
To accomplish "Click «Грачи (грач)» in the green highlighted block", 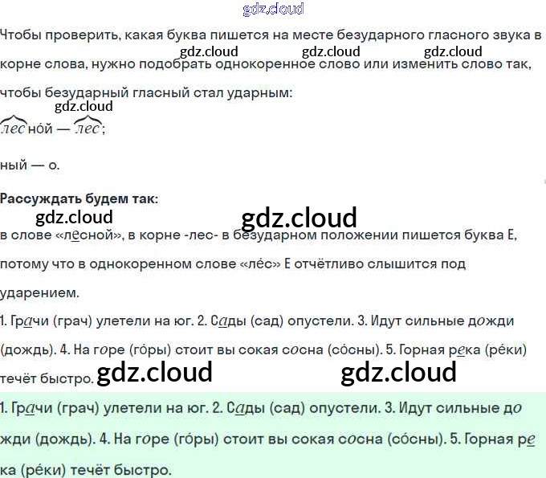I will 49,408.
